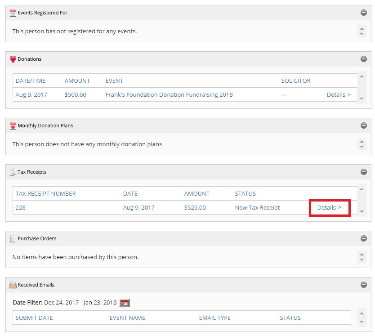Screen dimensions: 375x336
Task: Click the Monthly Donation Plans icon
Action: (13, 125)
